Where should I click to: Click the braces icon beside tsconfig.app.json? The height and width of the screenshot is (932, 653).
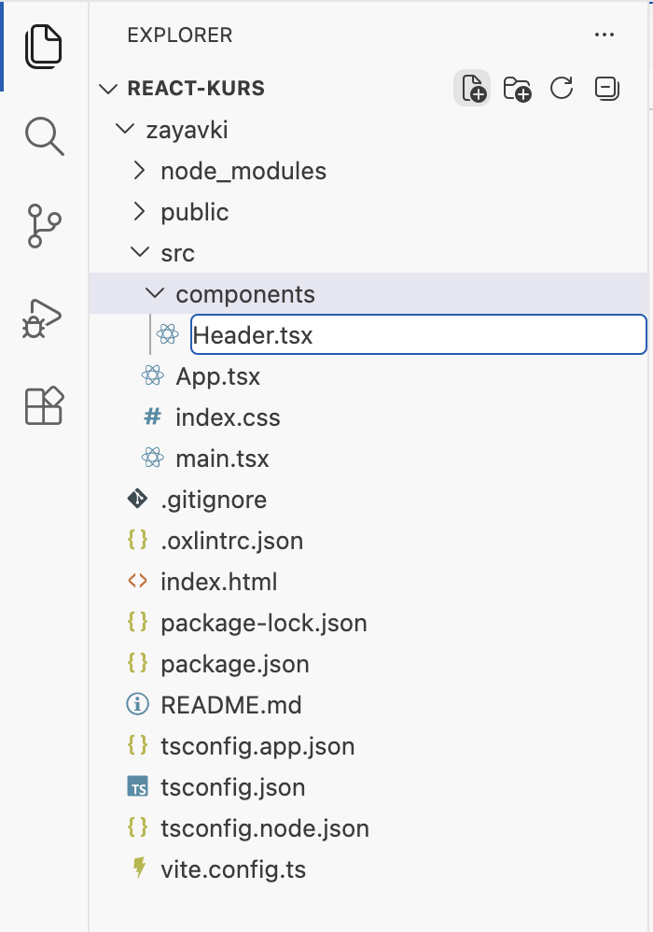pos(137,745)
